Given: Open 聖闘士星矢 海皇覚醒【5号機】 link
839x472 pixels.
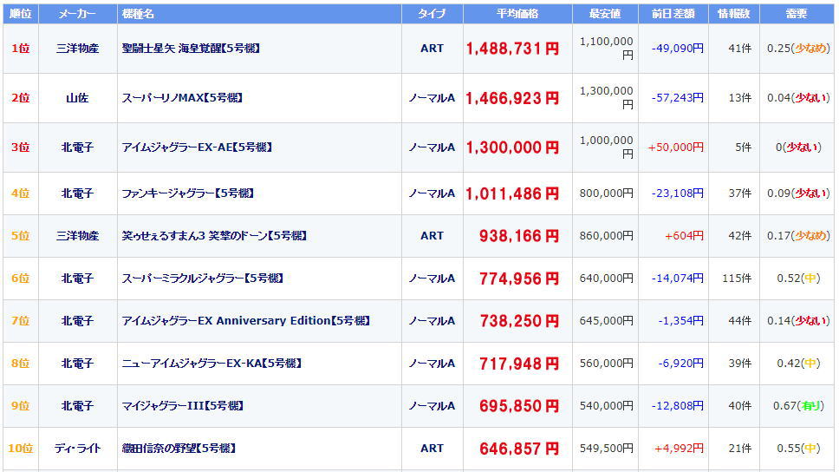Looking at the screenshot, I should 191,49.
